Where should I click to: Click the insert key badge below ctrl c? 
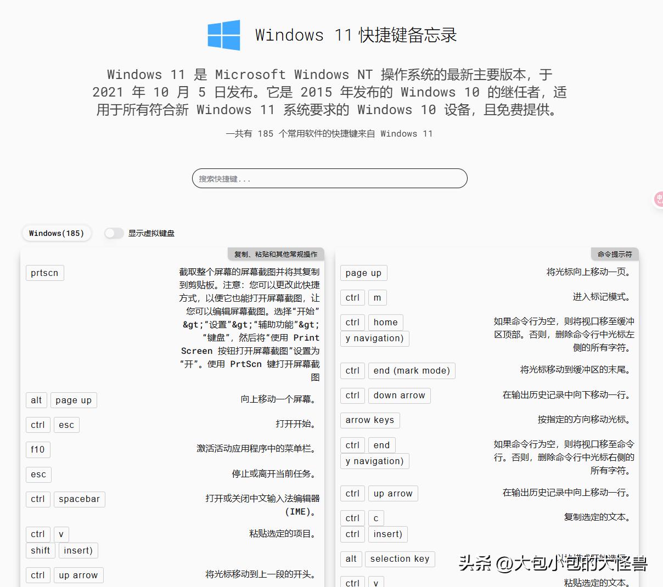pos(387,534)
